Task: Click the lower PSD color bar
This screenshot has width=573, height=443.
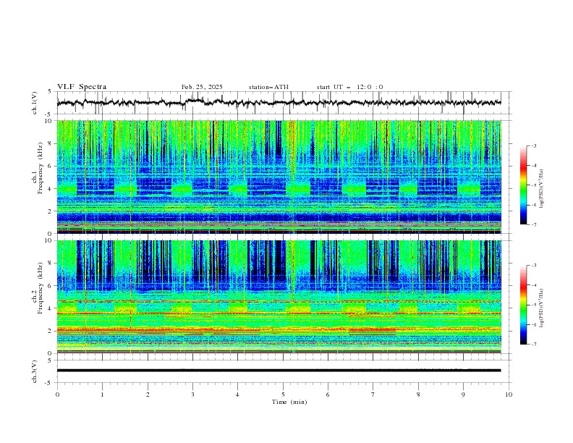Action: coord(523,305)
